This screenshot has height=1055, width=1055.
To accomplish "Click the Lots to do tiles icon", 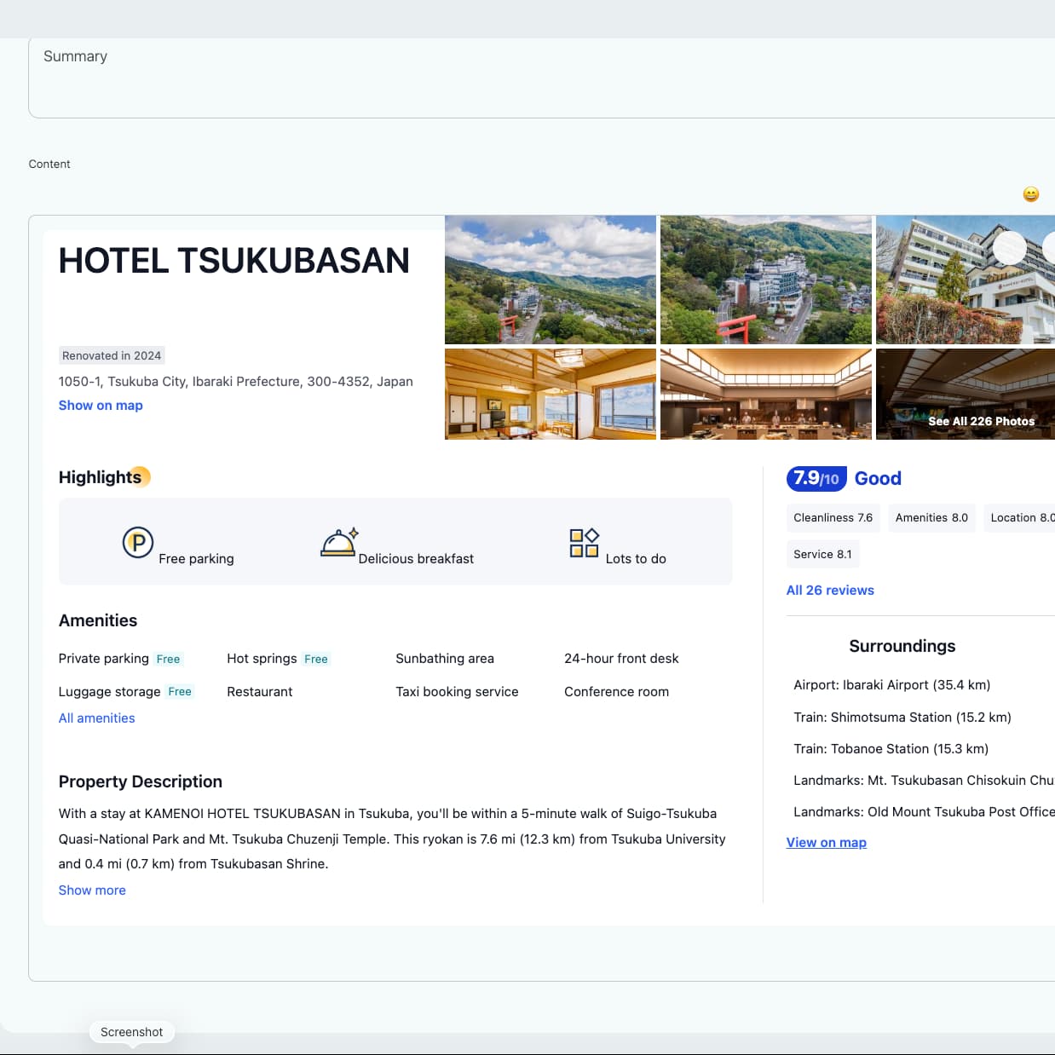I will (x=583, y=542).
